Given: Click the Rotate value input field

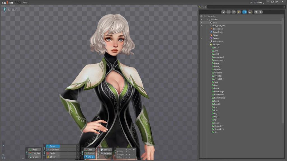Looking at the screenshot, I should (x=68, y=146).
